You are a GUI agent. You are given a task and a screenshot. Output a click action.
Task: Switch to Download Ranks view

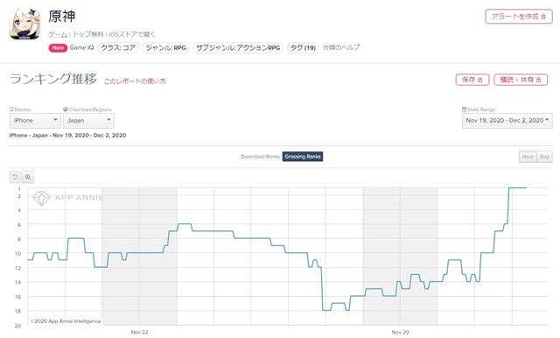(x=261, y=157)
